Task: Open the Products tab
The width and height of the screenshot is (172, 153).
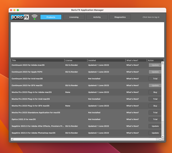Action: pyautogui.click(x=51, y=17)
